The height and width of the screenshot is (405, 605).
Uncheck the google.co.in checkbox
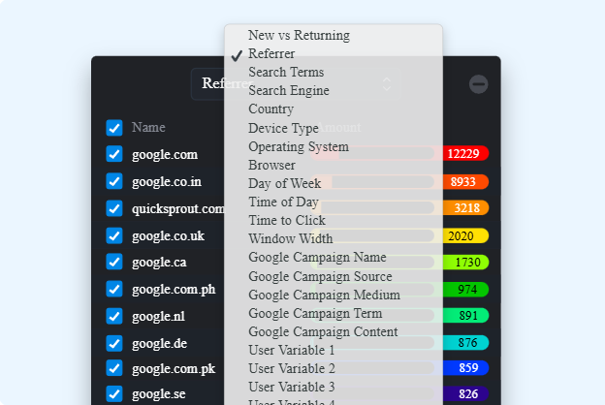click(114, 181)
